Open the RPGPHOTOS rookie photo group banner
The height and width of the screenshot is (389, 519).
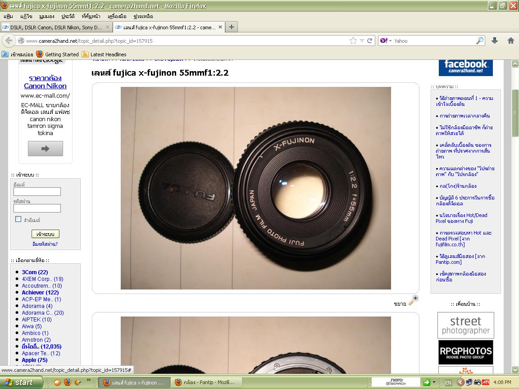point(466,352)
